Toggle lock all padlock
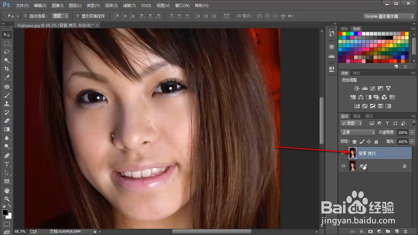 [376, 142]
